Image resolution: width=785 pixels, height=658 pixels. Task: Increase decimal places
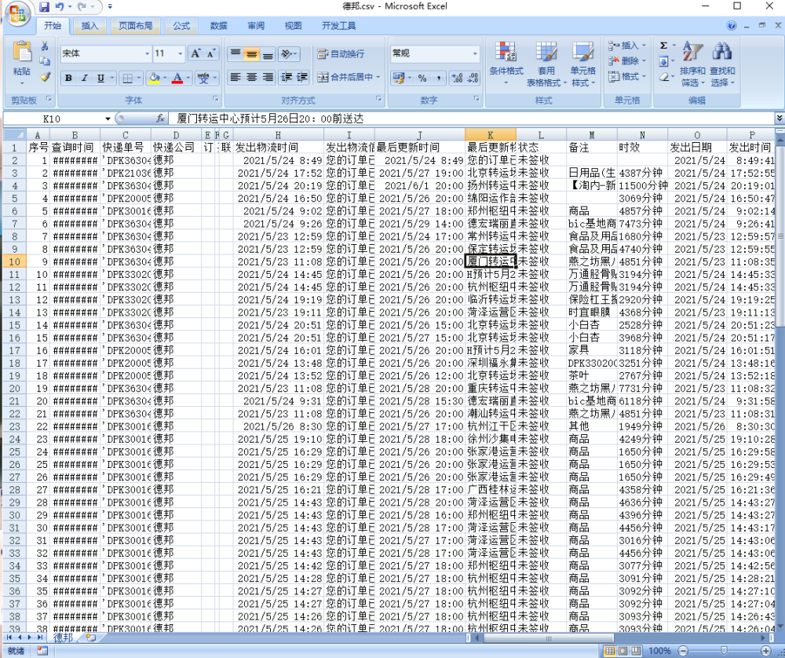point(457,78)
